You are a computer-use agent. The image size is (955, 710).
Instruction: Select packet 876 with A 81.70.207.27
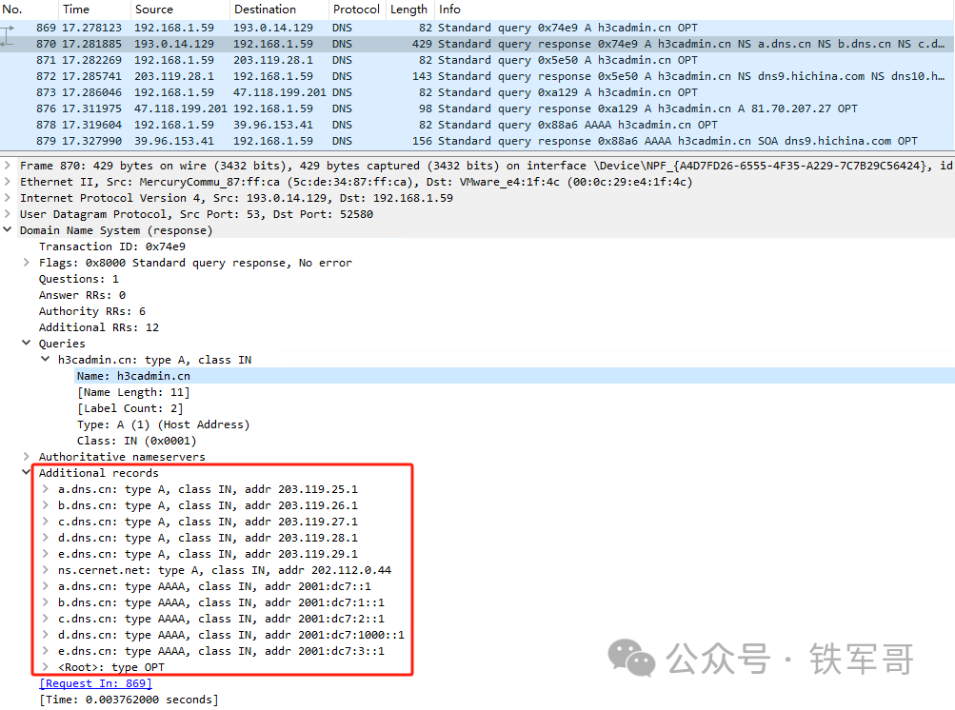click(x=478, y=108)
